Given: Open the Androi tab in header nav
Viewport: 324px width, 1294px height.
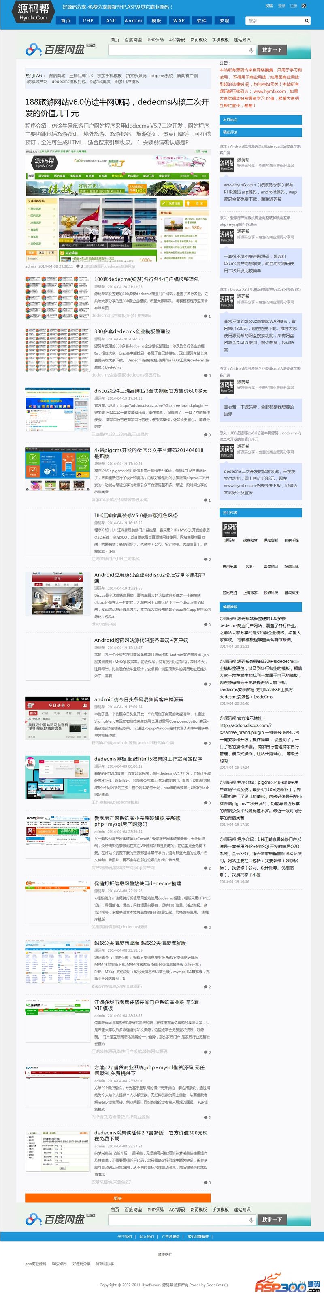Looking at the screenshot, I should [134, 21].
